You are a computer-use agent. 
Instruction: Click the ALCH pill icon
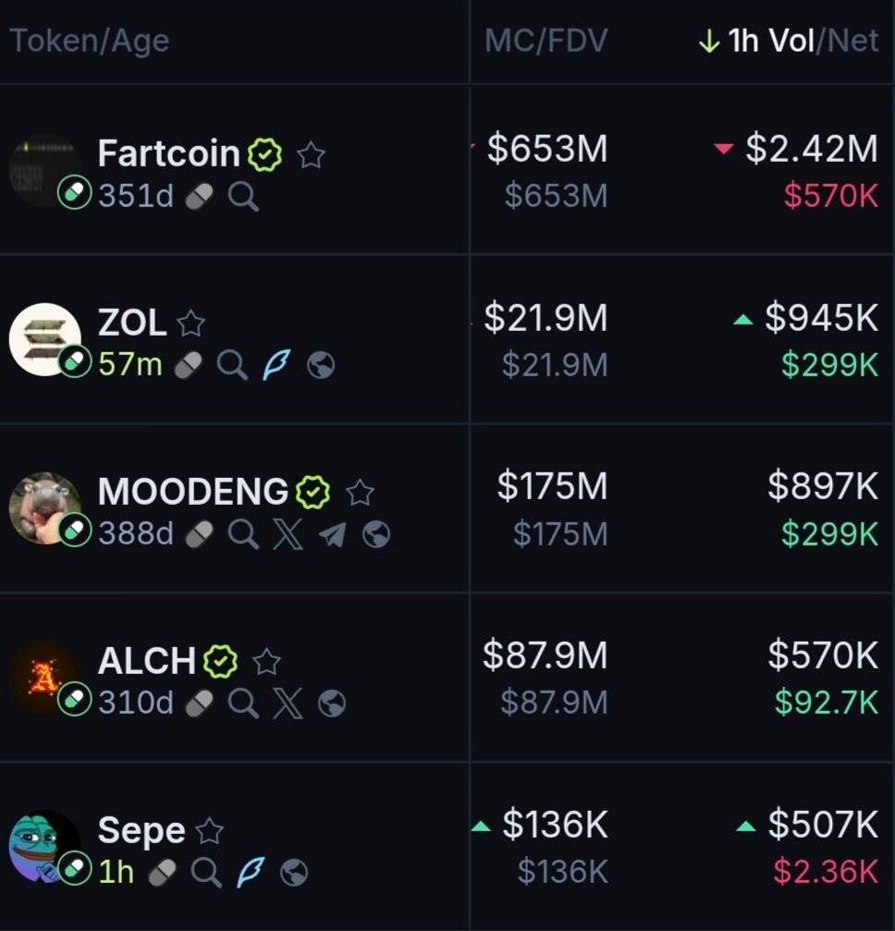point(199,704)
